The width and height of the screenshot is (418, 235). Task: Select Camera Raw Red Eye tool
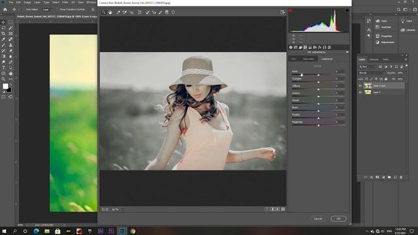(154, 12)
